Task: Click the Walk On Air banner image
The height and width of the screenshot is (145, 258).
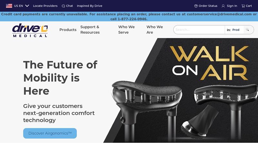Action: point(181,91)
